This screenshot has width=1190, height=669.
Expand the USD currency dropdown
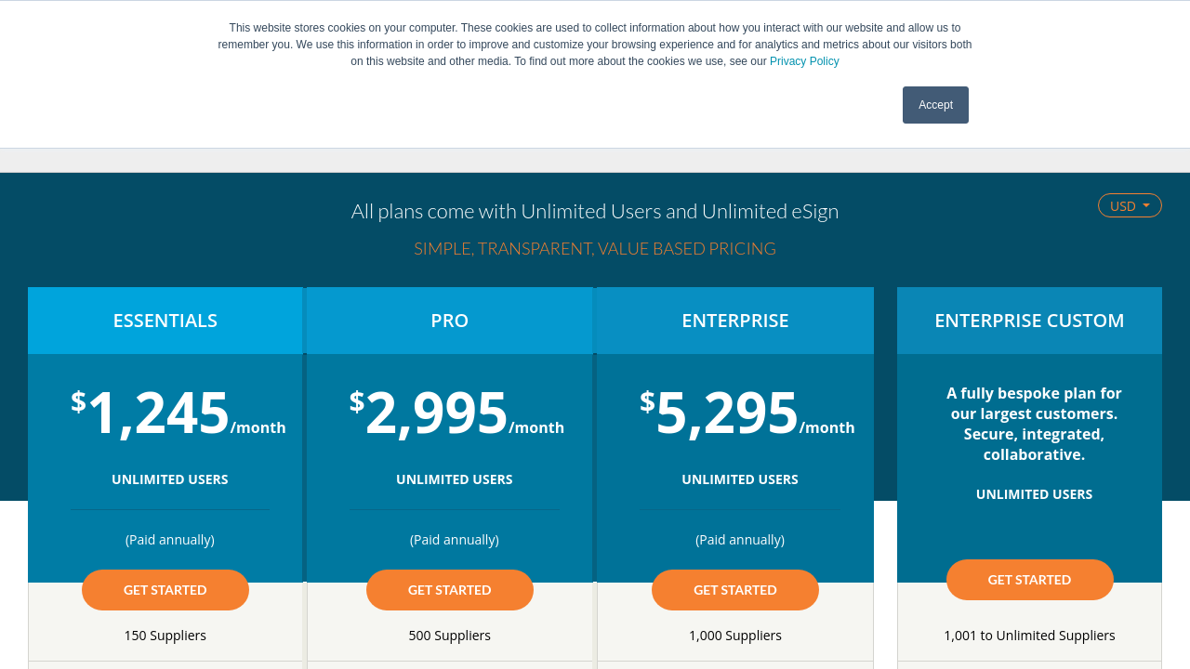(1130, 205)
